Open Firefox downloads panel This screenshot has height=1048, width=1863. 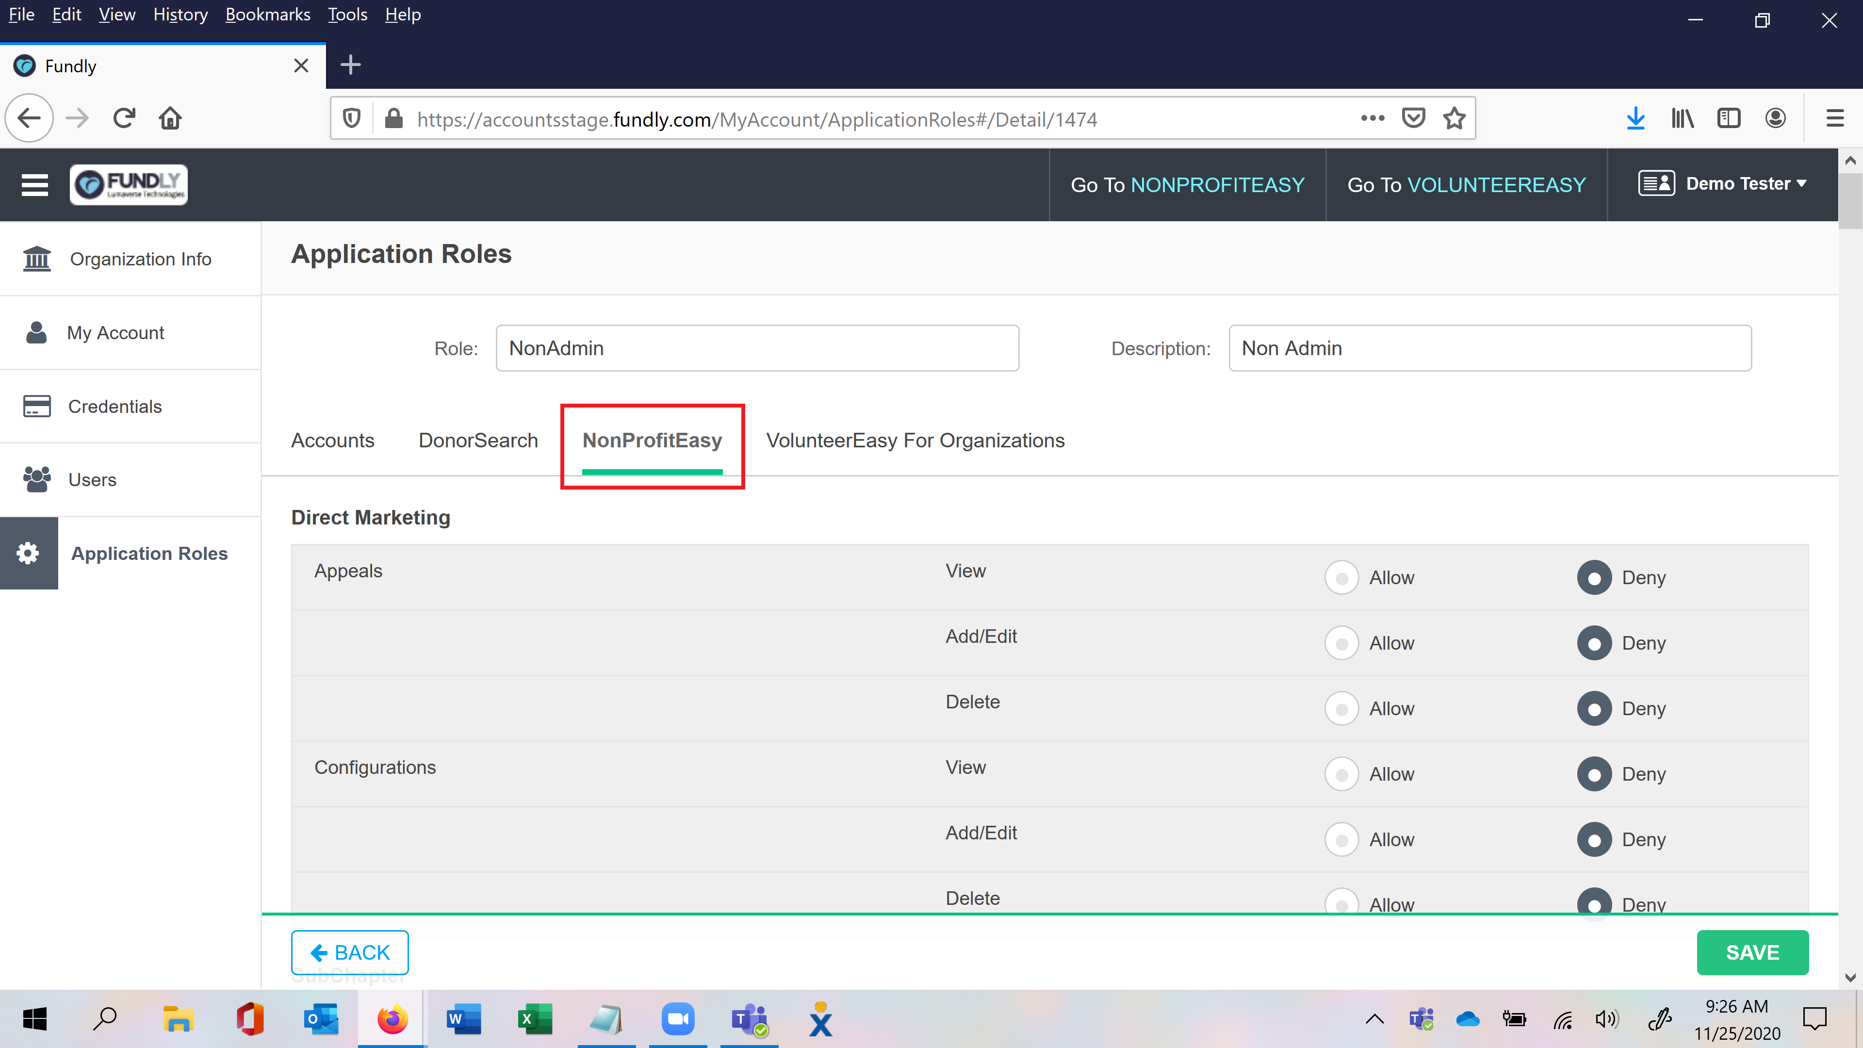pyautogui.click(x=1635, y=118)
